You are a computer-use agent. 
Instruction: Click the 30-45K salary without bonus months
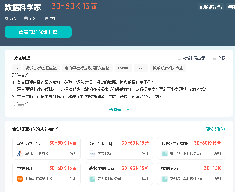(213, 168)
